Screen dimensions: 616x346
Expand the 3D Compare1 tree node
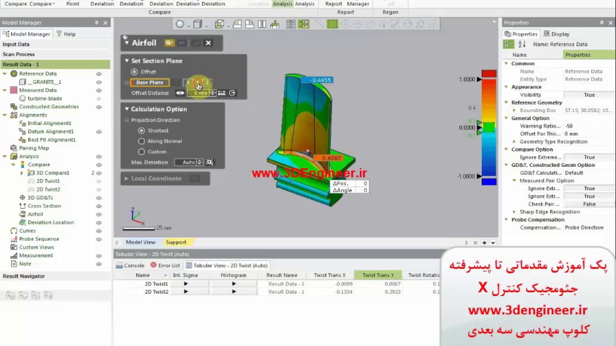click(x=22, y=173)
